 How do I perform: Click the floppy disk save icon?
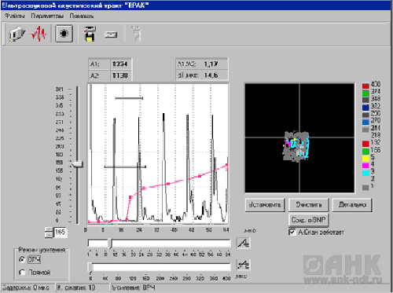point(90,34)
